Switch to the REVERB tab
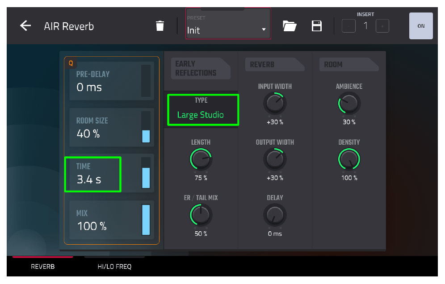 pos(42,267)
